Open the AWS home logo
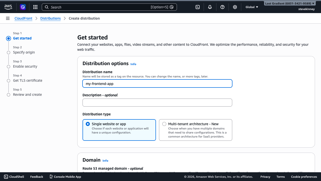Screen dimensions: 321x181 (x=8, y=7)
